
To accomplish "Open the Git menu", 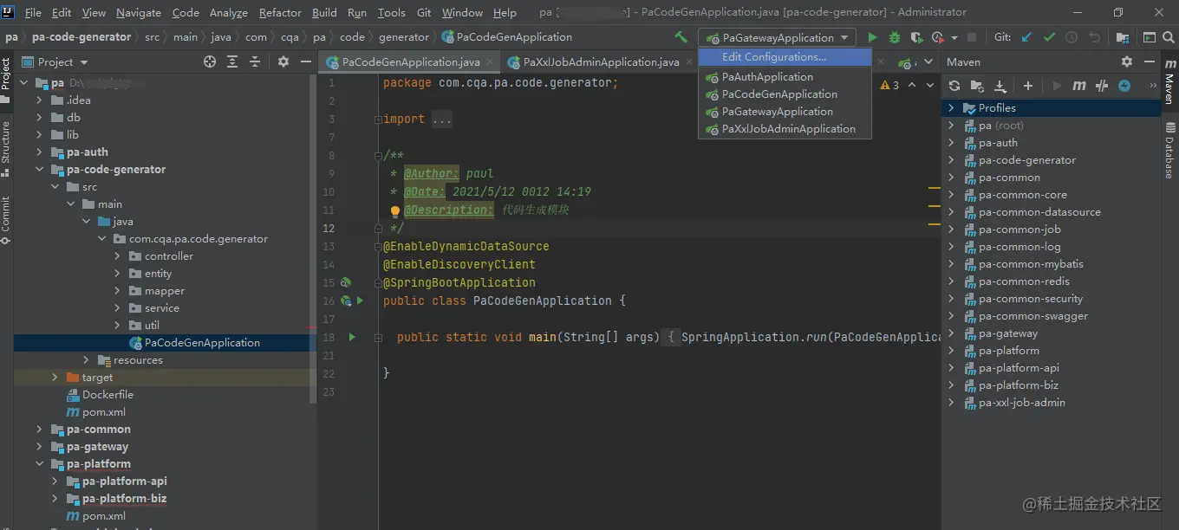I will coord(424,12).
